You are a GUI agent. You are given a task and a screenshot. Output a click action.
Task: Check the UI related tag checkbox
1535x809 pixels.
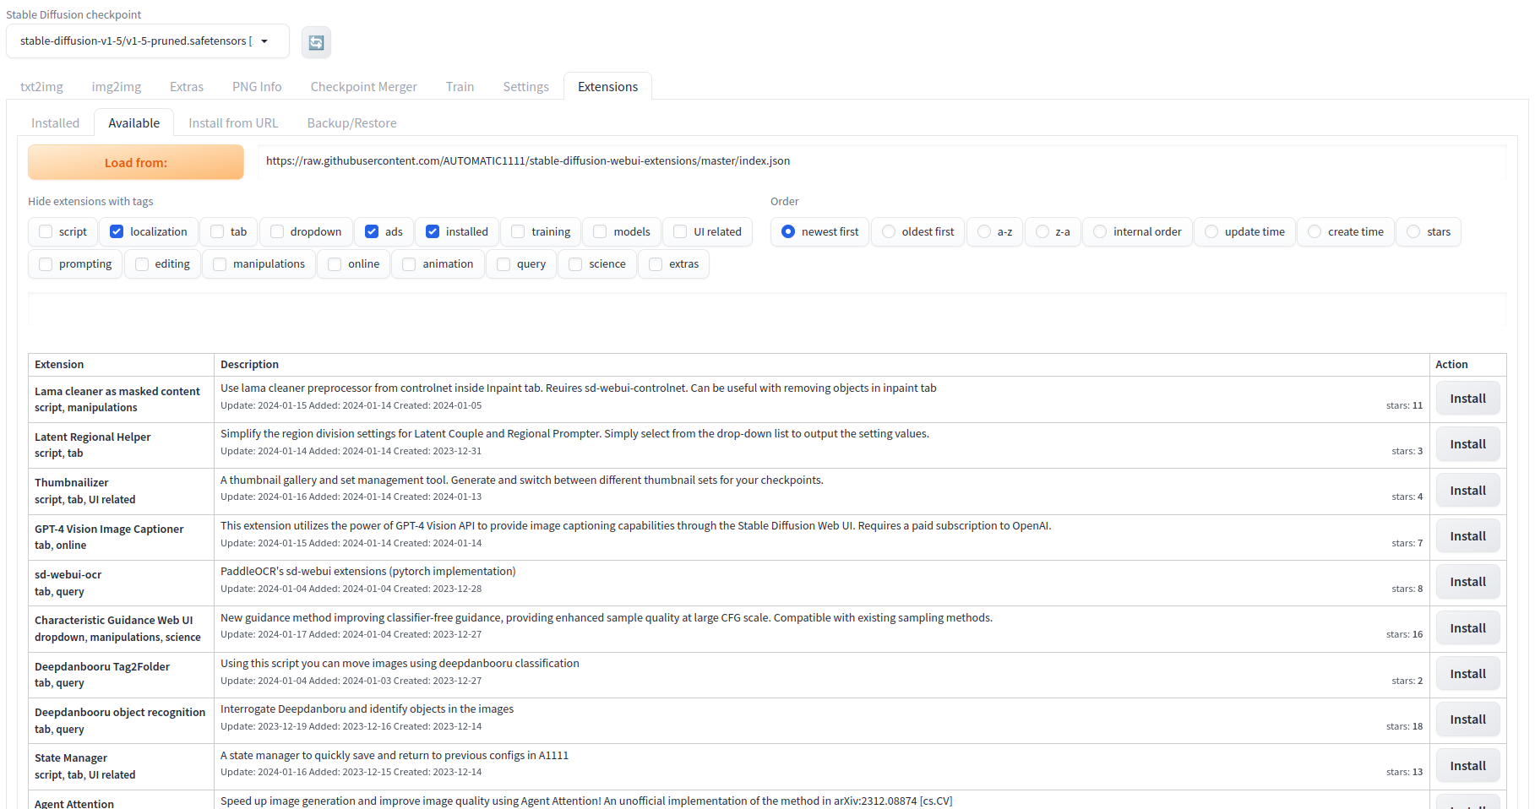[x=680, y=232]
